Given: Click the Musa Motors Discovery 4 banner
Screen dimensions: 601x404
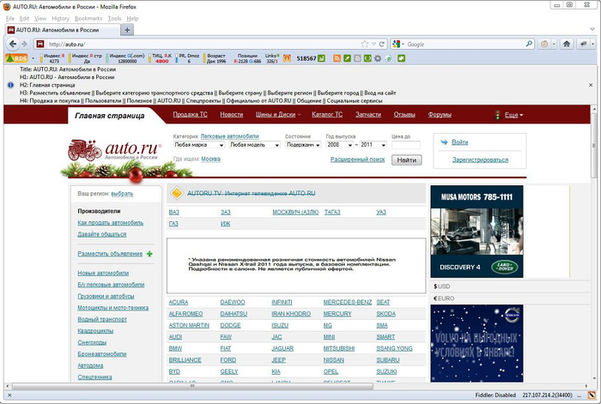Looking at the screenshot, I should [x=477, y=232].
